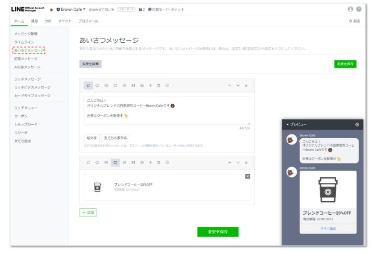
Task: Insert 友だちの表示名 friend display name
Action: (115, 138)
